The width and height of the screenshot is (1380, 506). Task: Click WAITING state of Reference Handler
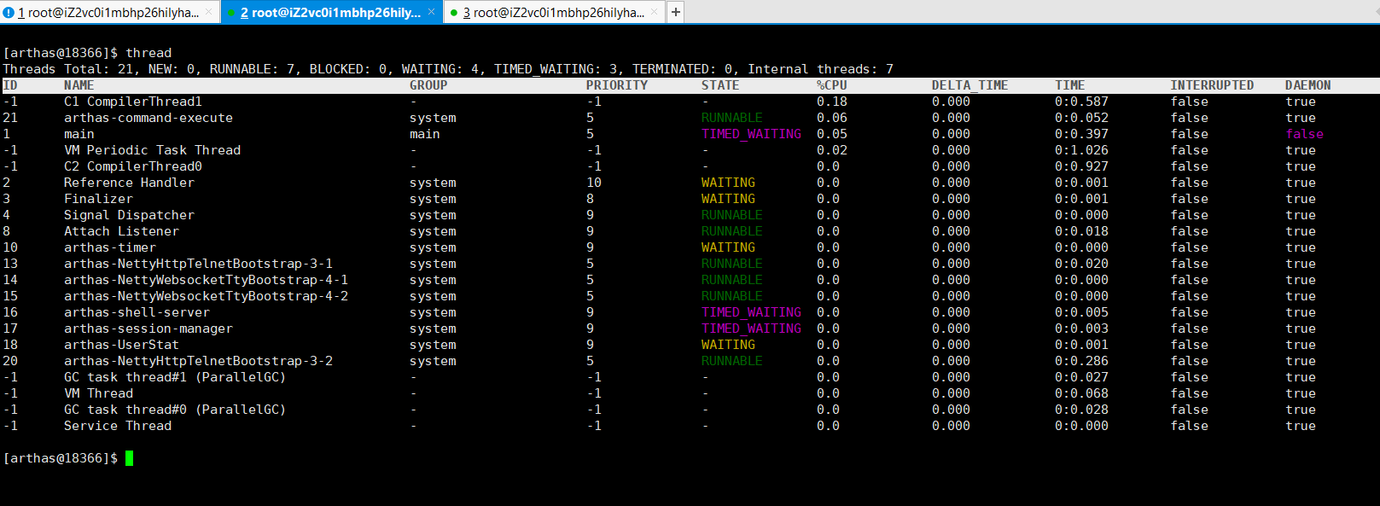pos(728,183)
